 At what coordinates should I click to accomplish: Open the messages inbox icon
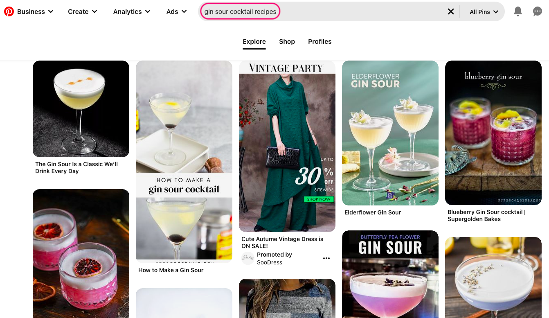(538, 11)
